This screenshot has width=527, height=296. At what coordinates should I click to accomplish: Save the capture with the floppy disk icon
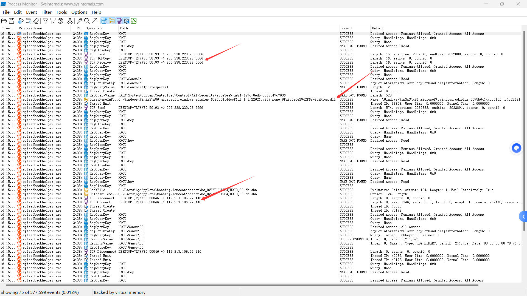12,21
